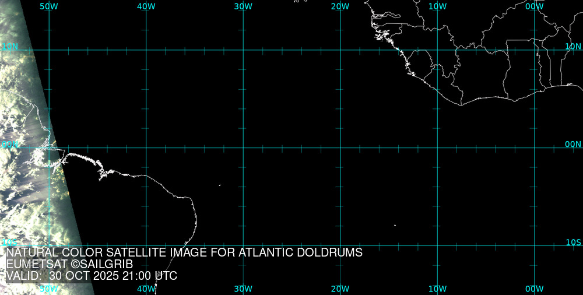Click the small island dot east of Brazil
583x295 pixels.
tap(220, 185)
